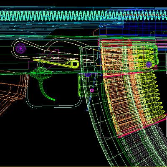Select the orange hatched magazine follower area
The image size is (167, 167).
tap(122, 91)
